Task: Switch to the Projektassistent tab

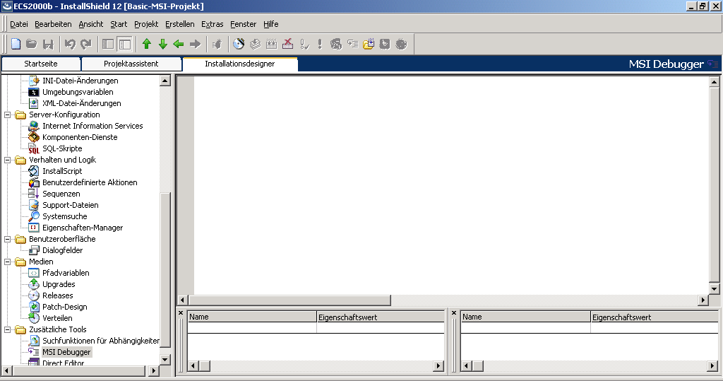Action: (x=131, y=64)
